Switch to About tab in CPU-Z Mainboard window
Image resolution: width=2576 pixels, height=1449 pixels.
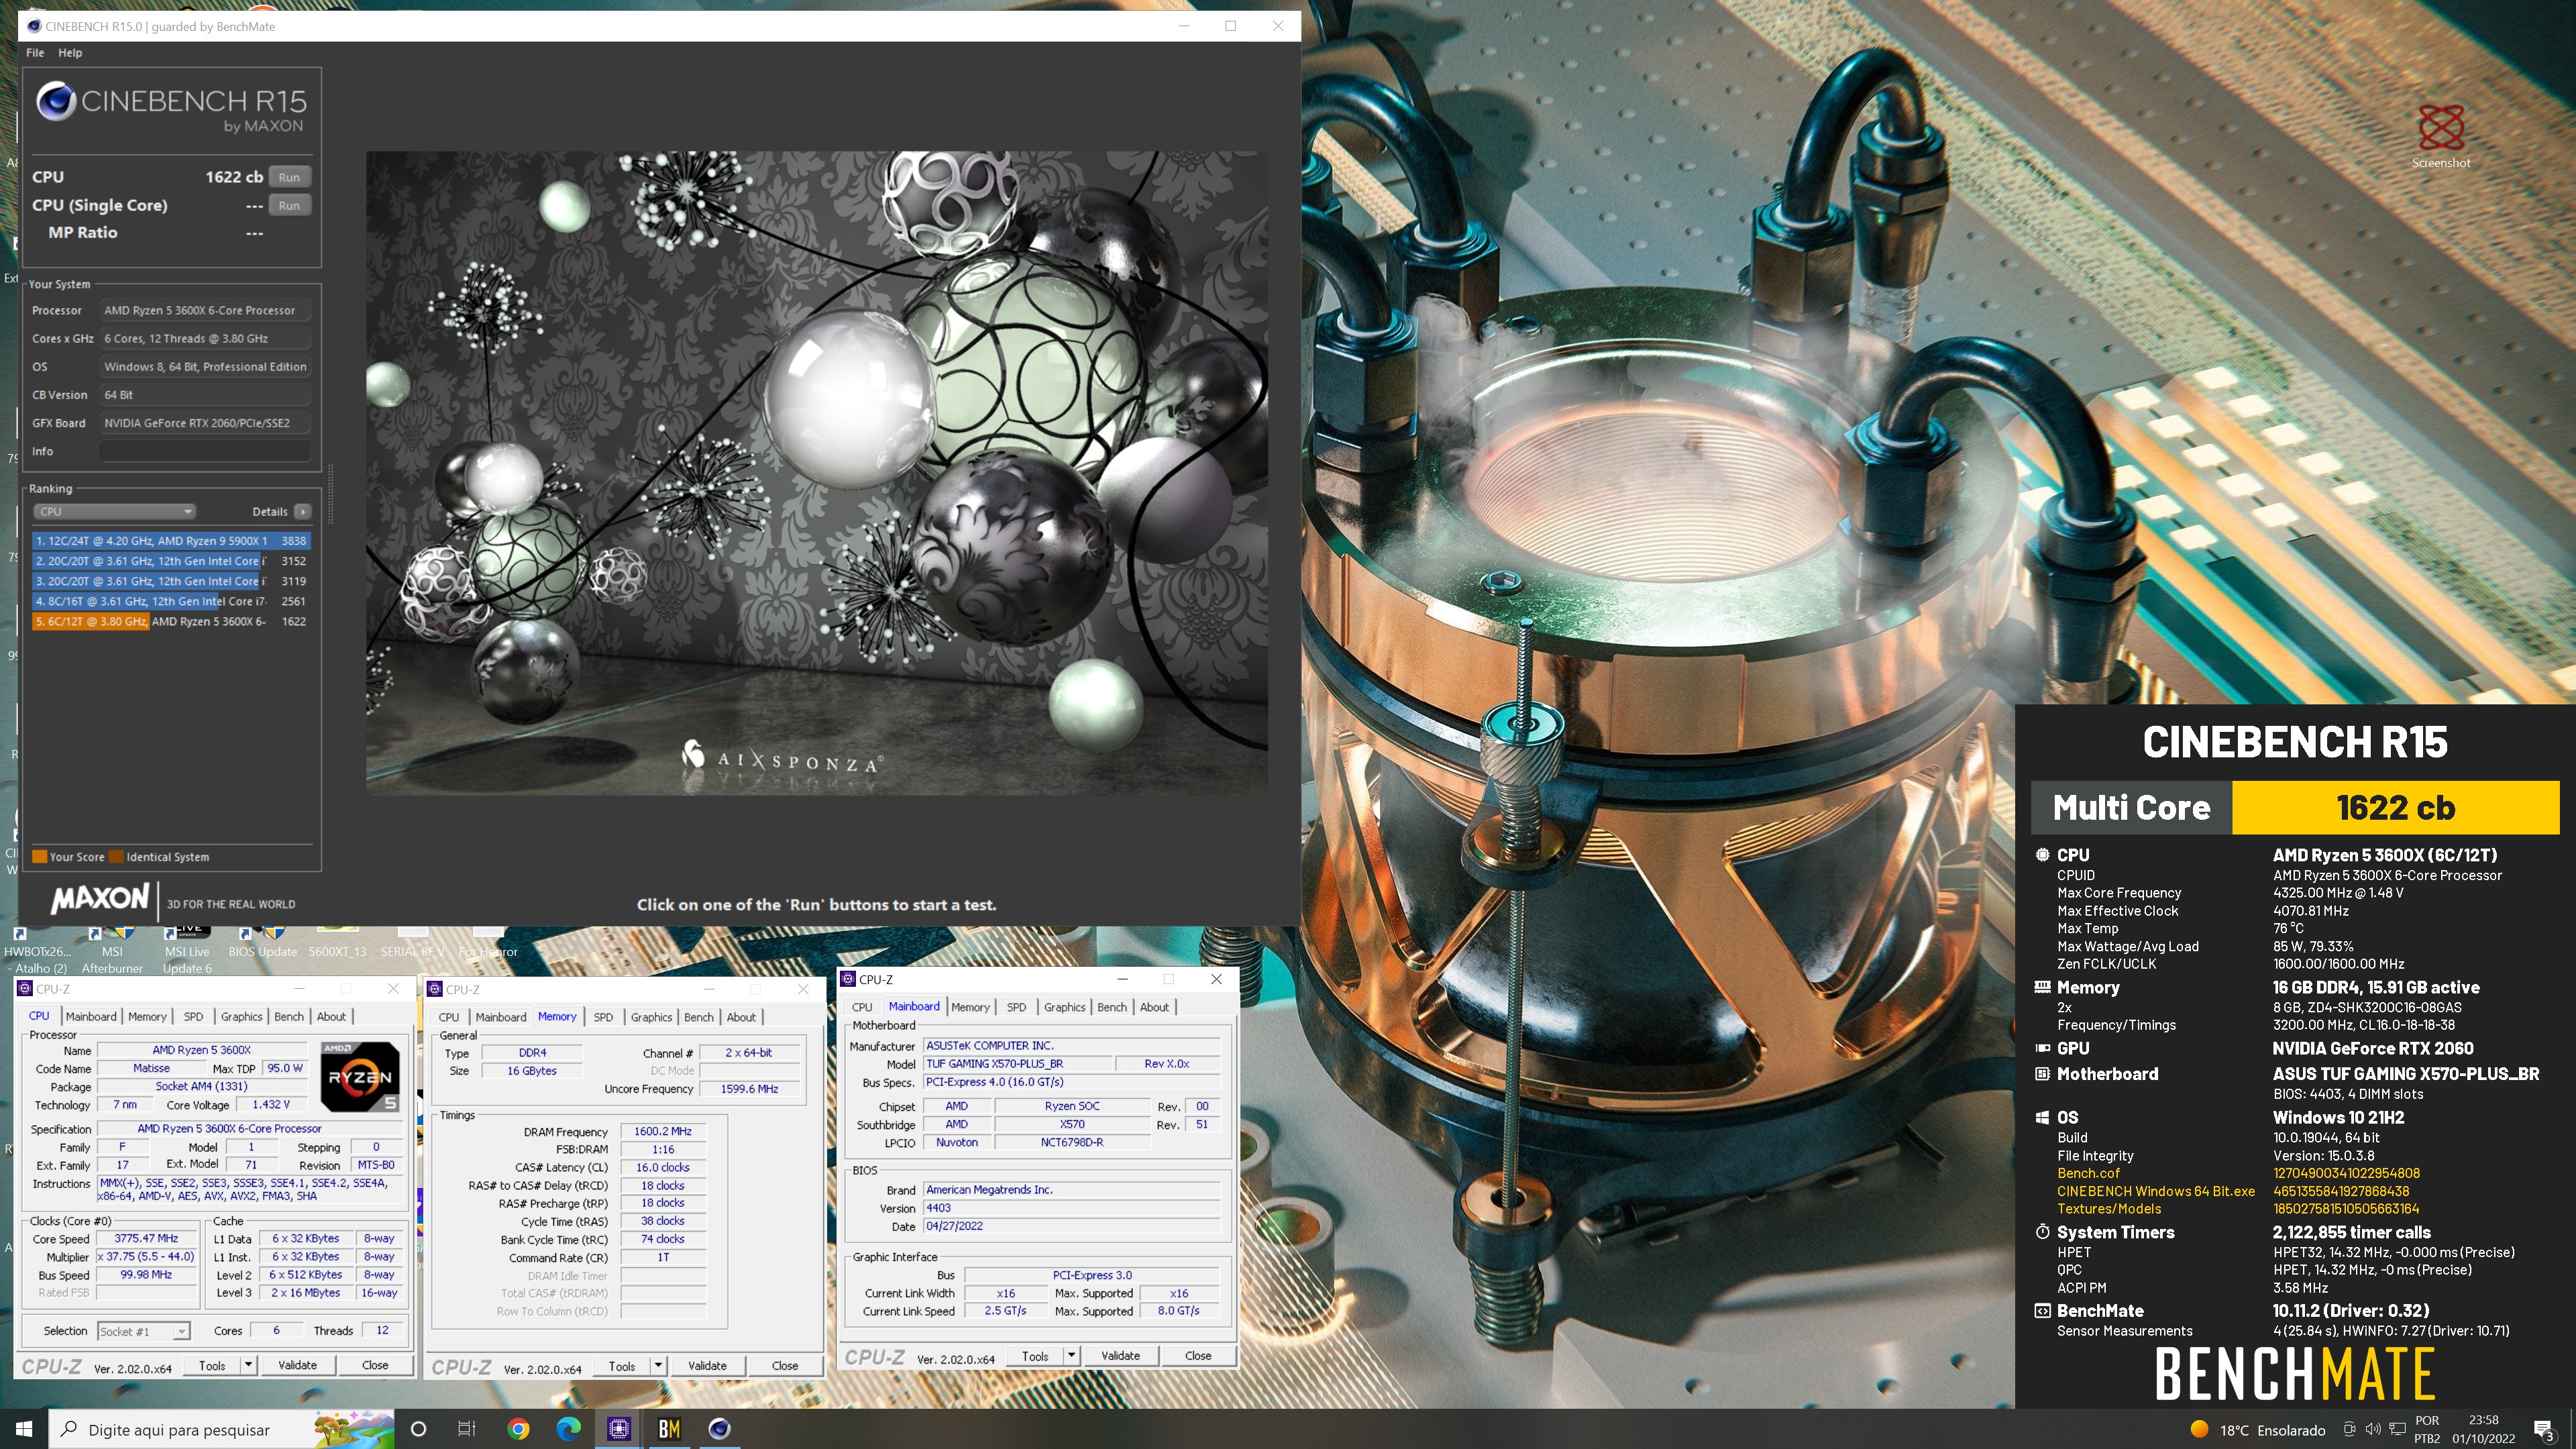click(1154, 1007)
